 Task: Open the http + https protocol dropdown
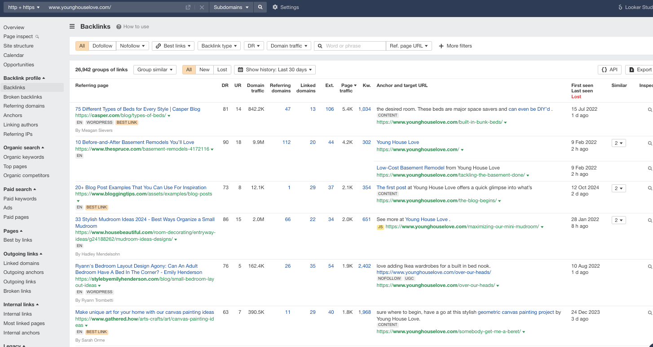point(24,7)
